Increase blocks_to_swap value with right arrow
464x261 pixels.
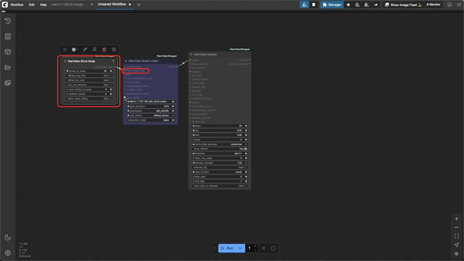[x=111, y=71]
